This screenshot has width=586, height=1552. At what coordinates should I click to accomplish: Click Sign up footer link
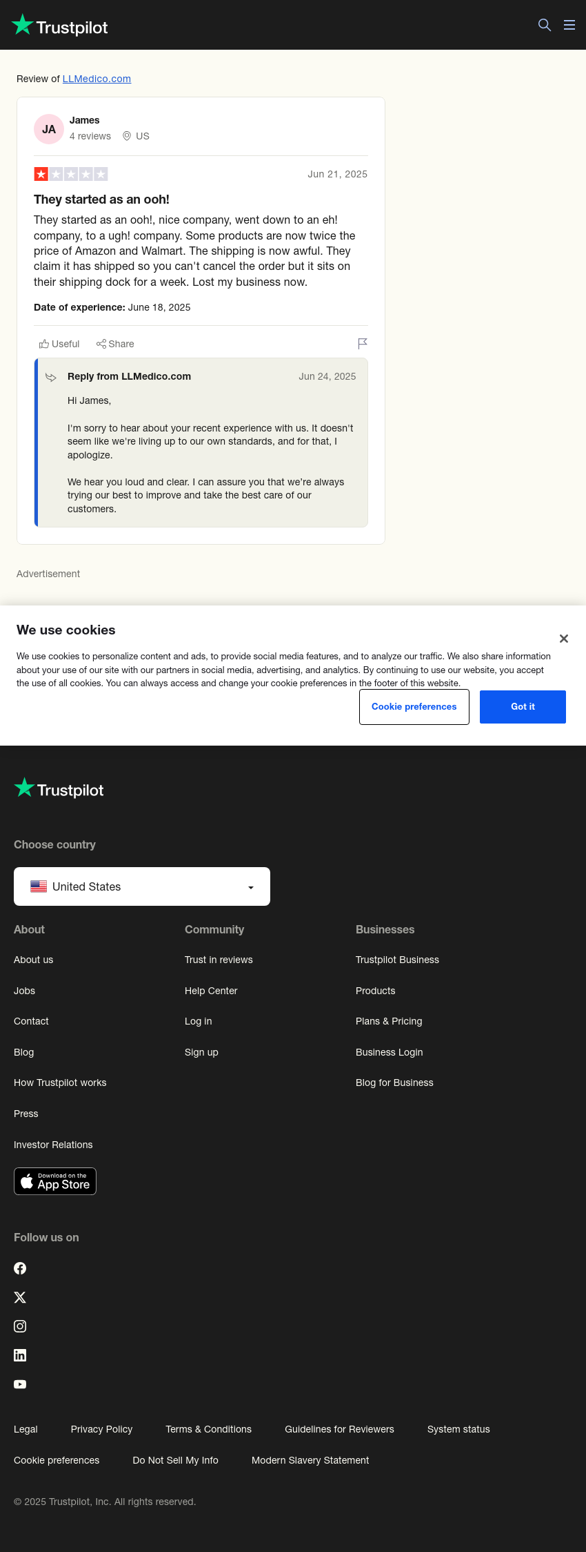(201, 1052)
